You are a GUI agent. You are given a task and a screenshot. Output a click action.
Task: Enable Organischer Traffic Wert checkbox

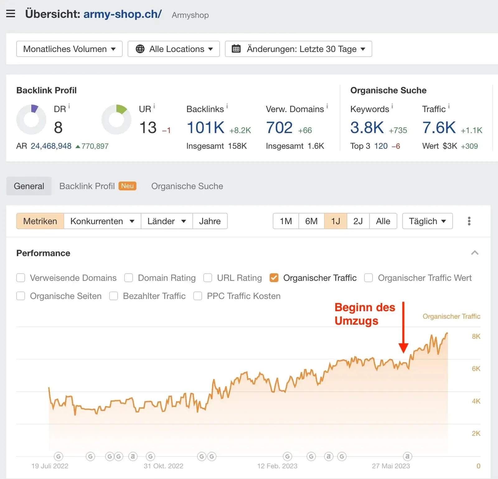(x=369, y=278)
